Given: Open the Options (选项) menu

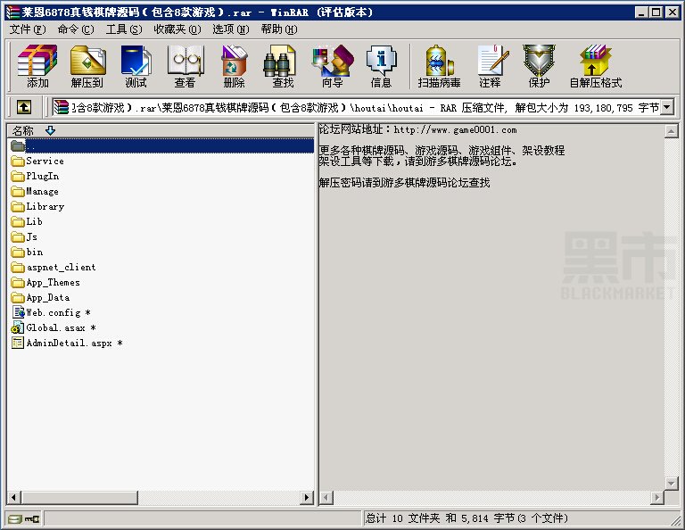Looking at the screenshot, I should pos(231,29).
